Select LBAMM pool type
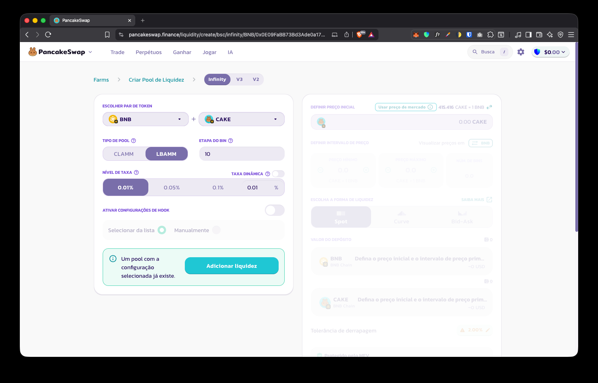This screenshot has height=383, width=598. click(166, 154)
